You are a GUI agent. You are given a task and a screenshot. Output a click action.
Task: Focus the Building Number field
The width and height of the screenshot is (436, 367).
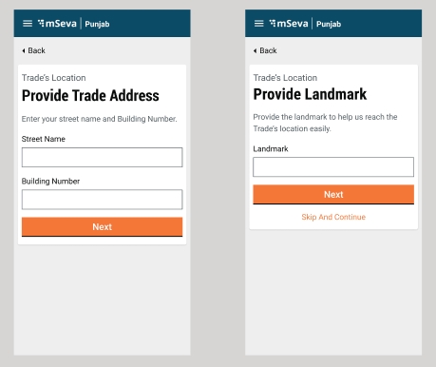(102, 200)
